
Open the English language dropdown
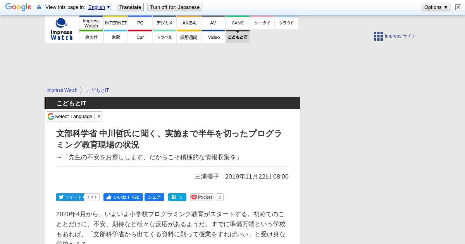100,7
